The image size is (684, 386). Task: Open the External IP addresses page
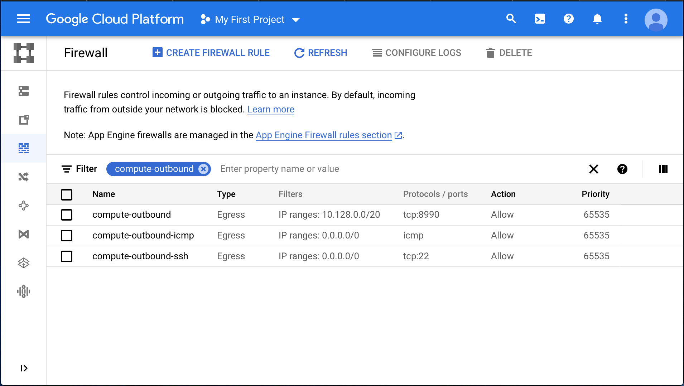tap(24, 120)
